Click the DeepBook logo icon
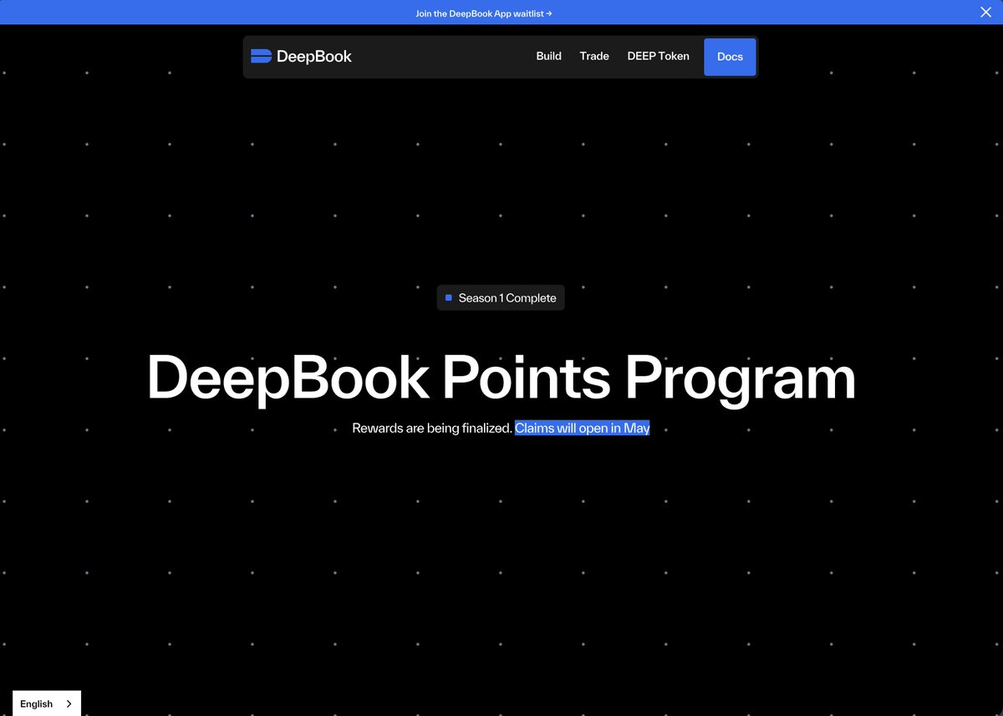The image size is (1003, 716). pos(262,56)
